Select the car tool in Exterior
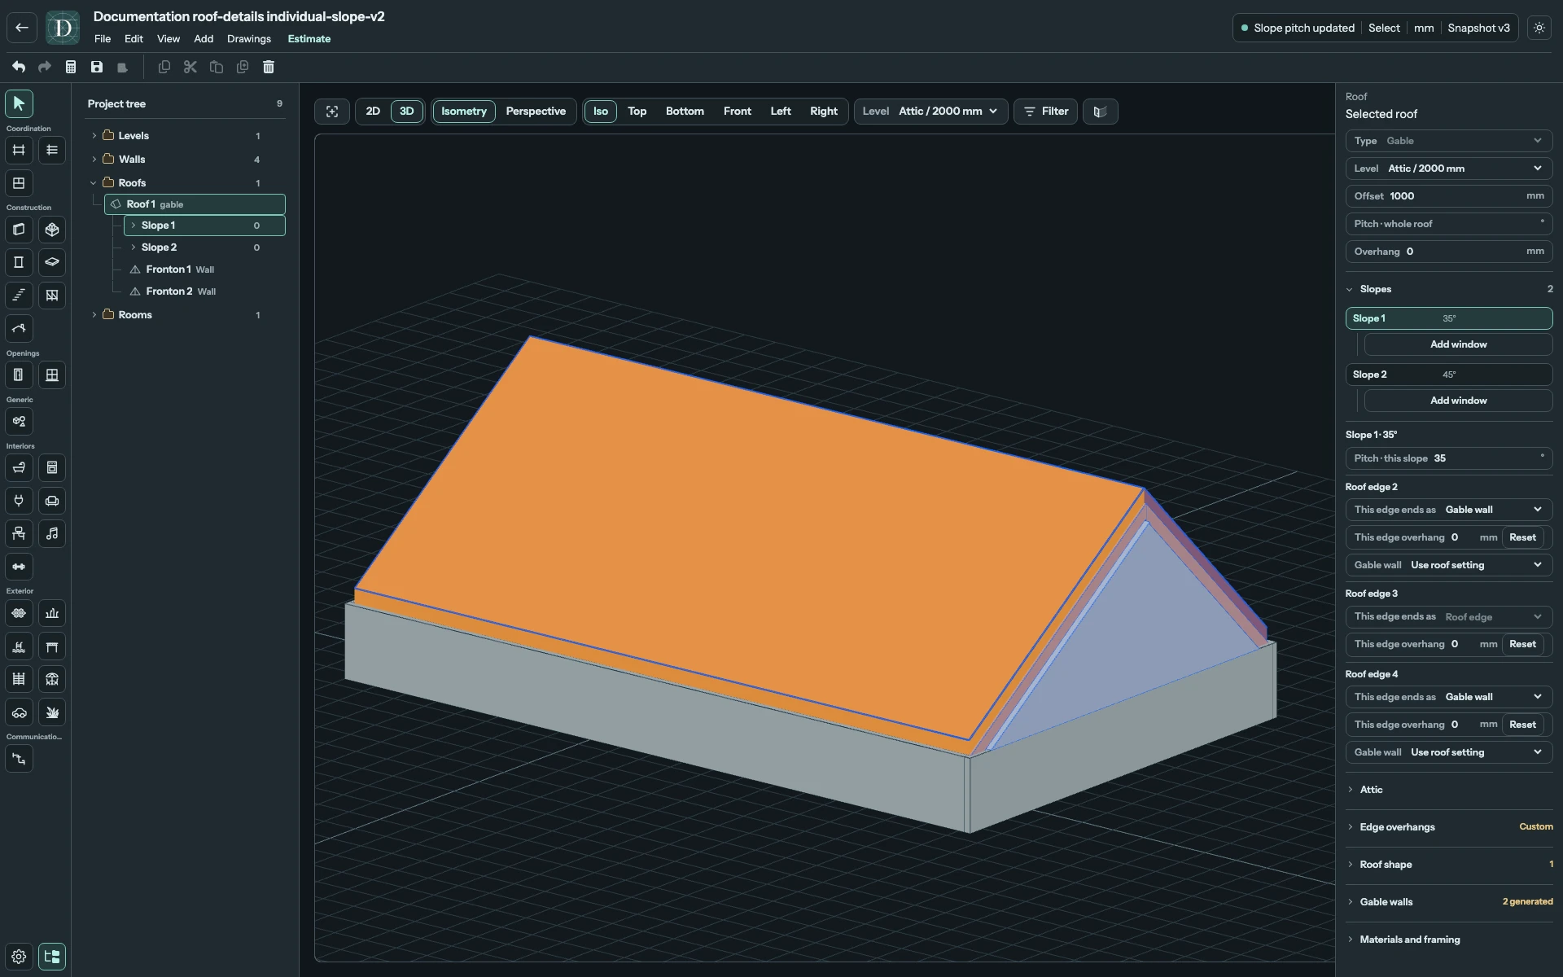 (x=19, y=712)
